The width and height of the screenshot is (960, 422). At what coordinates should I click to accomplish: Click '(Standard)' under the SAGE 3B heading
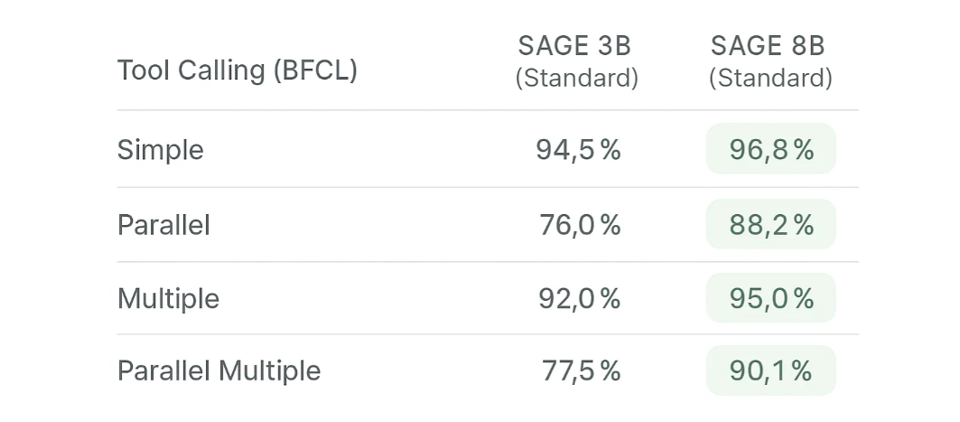pyautogui.click(x=576, y=79)
